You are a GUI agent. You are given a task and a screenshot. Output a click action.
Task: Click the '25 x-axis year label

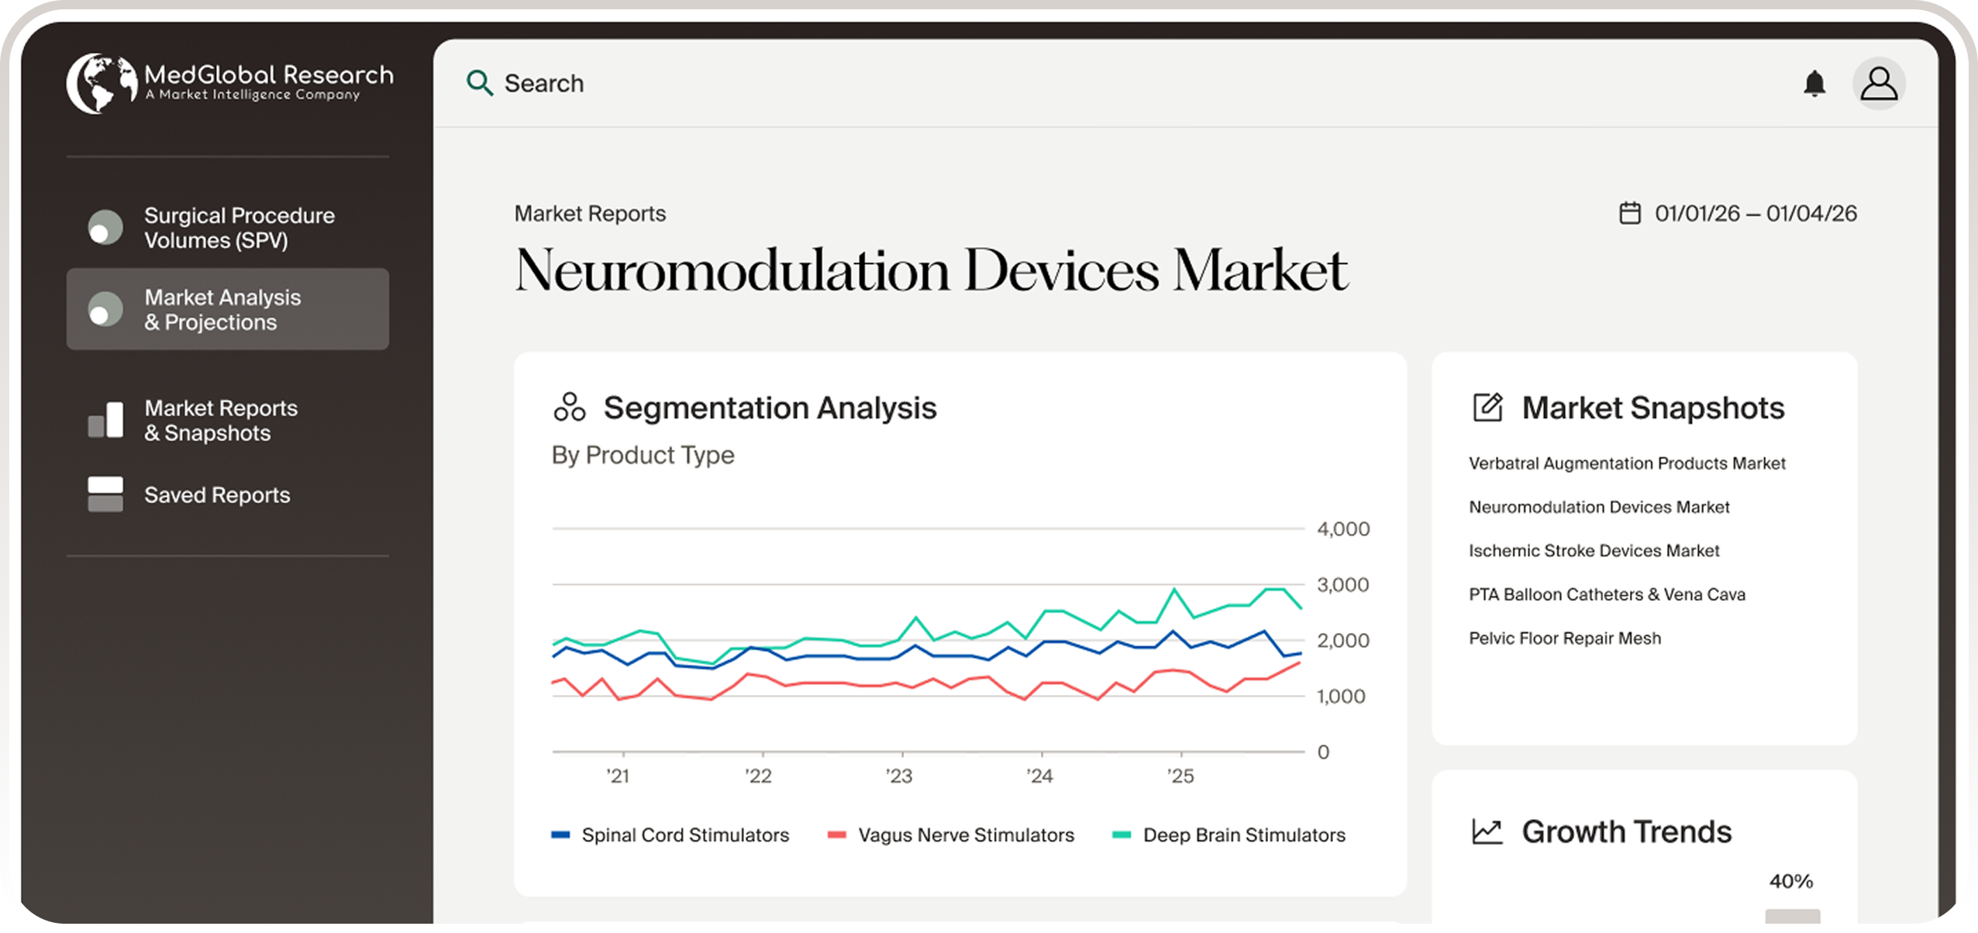tap(1180, 776)
